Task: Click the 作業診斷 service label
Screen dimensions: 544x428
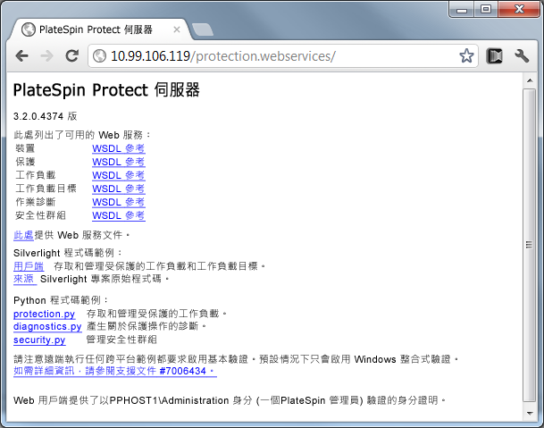Action: tap(36, 202)
